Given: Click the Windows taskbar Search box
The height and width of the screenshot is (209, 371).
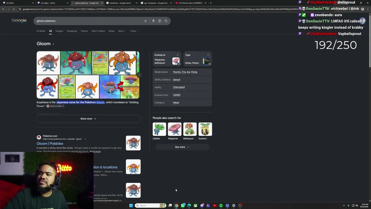Looking at the screenshot, I should click(151, 206).
